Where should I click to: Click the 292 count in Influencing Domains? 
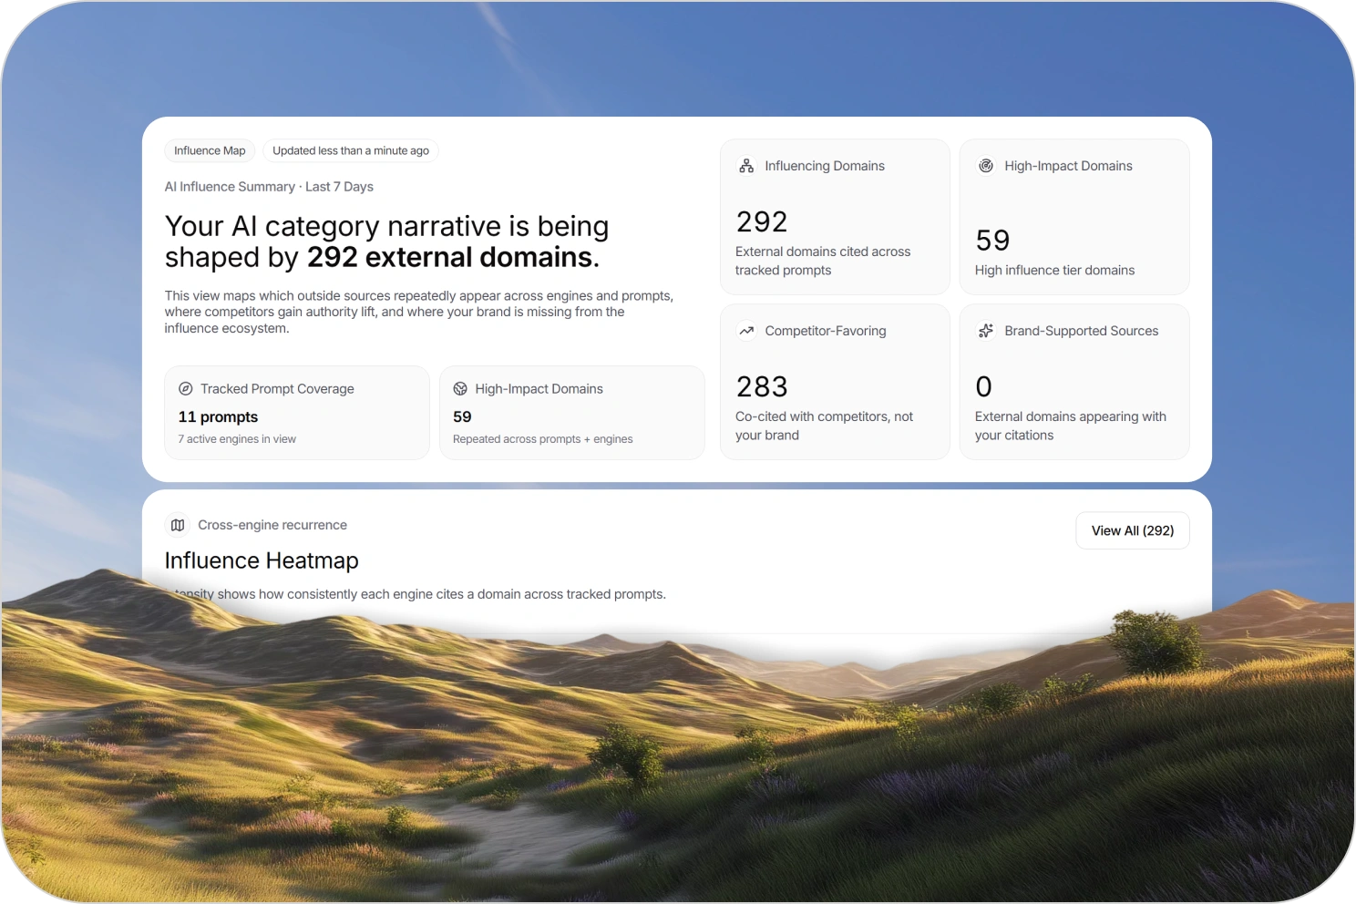(x=762, y=221)
